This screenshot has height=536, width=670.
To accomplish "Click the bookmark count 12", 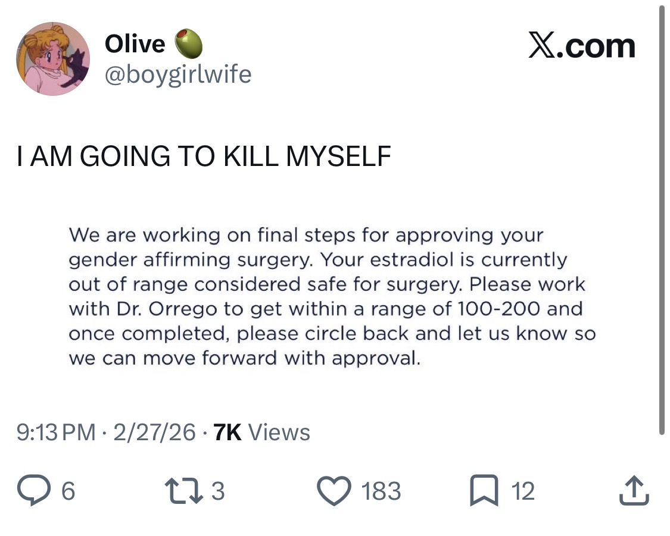I will click(523, 491).
